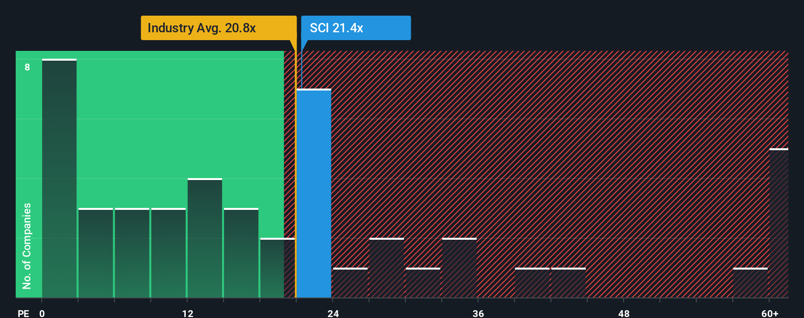Click the x-axis label 36
Image resolution: width=804 pixels, height=318 pixels.
478,313
